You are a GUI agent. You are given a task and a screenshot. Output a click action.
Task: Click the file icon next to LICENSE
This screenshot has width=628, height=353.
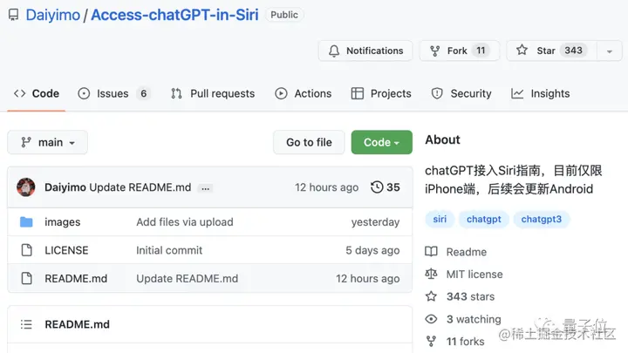coord(26,250)
